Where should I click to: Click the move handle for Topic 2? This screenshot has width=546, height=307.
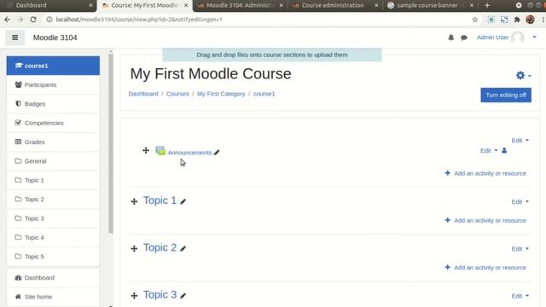click(134, 248)
